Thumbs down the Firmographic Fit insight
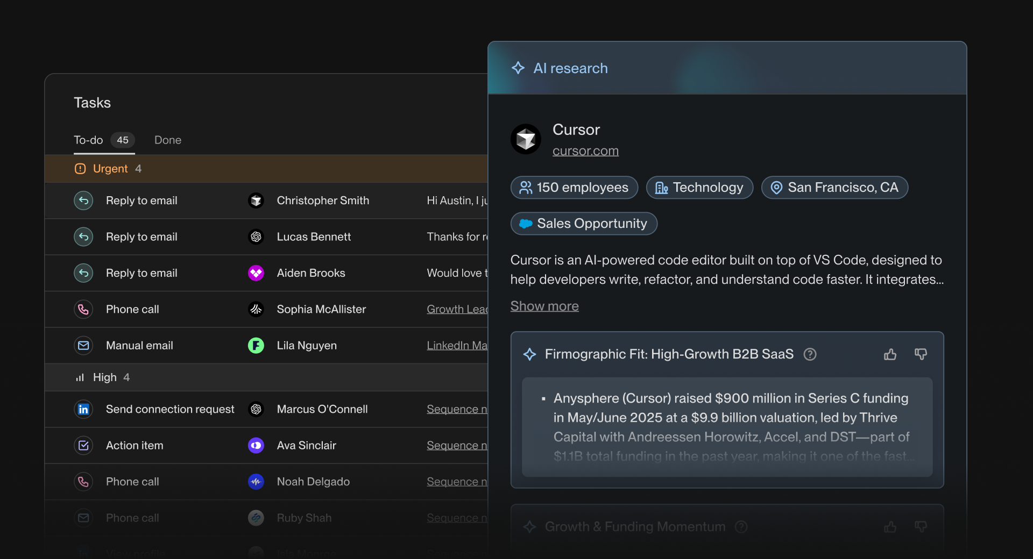1033x559 pixels. click(921, 354)
